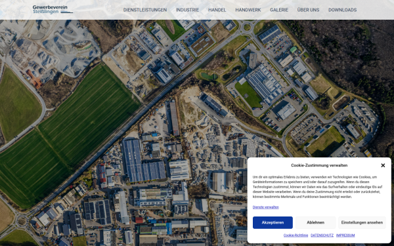Select Handwerk in the navigation

(248, 10)
